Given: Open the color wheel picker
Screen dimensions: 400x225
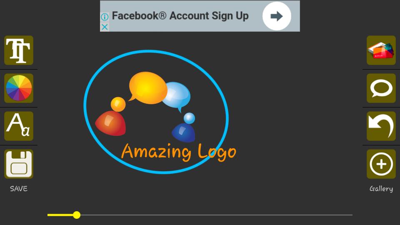Looking at the screenshot, I should (19, 88).
